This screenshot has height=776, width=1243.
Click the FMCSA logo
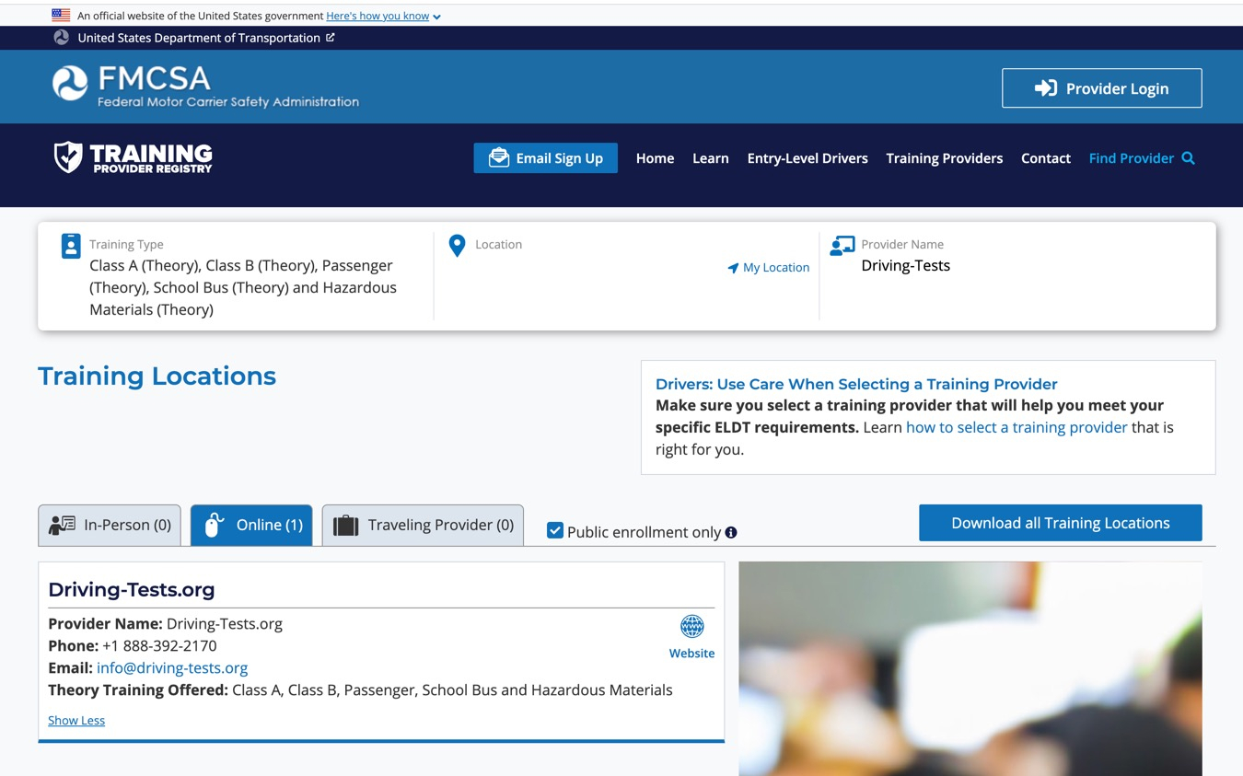[205, 87]
